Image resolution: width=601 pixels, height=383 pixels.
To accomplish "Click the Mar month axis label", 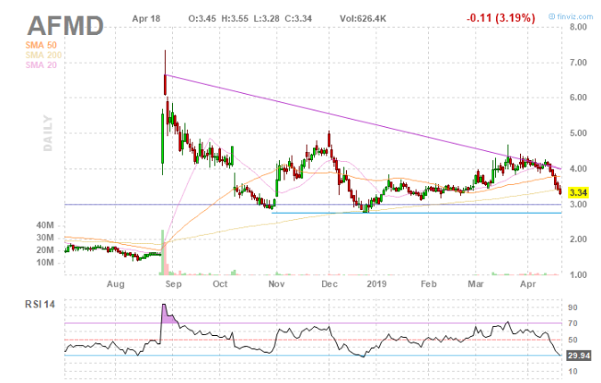I will click(476, 284).
